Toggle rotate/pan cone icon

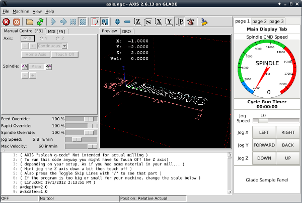point(191,22)
